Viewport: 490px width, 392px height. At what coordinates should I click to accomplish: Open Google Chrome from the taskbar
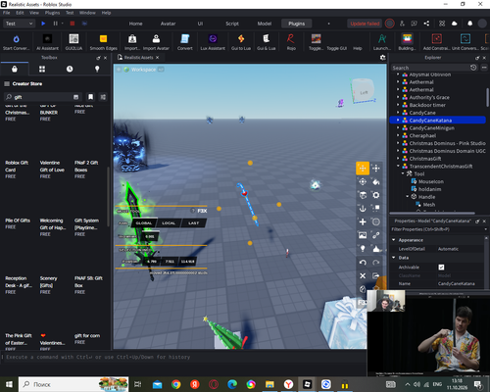click(x=176, y=384)
